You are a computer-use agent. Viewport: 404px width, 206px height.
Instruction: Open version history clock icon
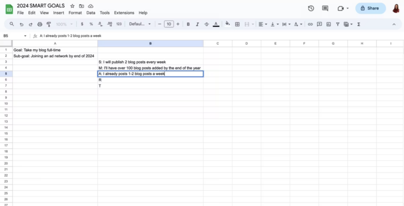(311, 8)
